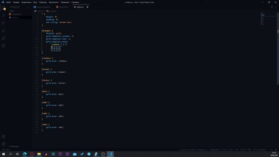Click the editor vertical scrollbar
The height and width of the screenshot is (157, 279).
pos(278,48)
